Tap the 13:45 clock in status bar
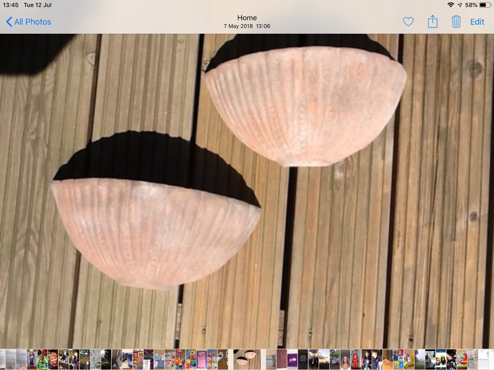This screenshot has width=494, height=370. (x=11, y=5)
